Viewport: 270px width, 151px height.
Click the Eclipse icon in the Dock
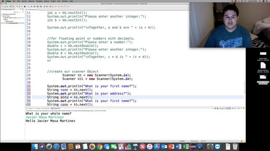tap(193, 147)
